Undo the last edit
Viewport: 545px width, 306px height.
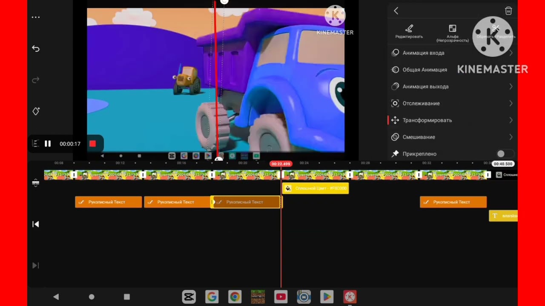36,48
